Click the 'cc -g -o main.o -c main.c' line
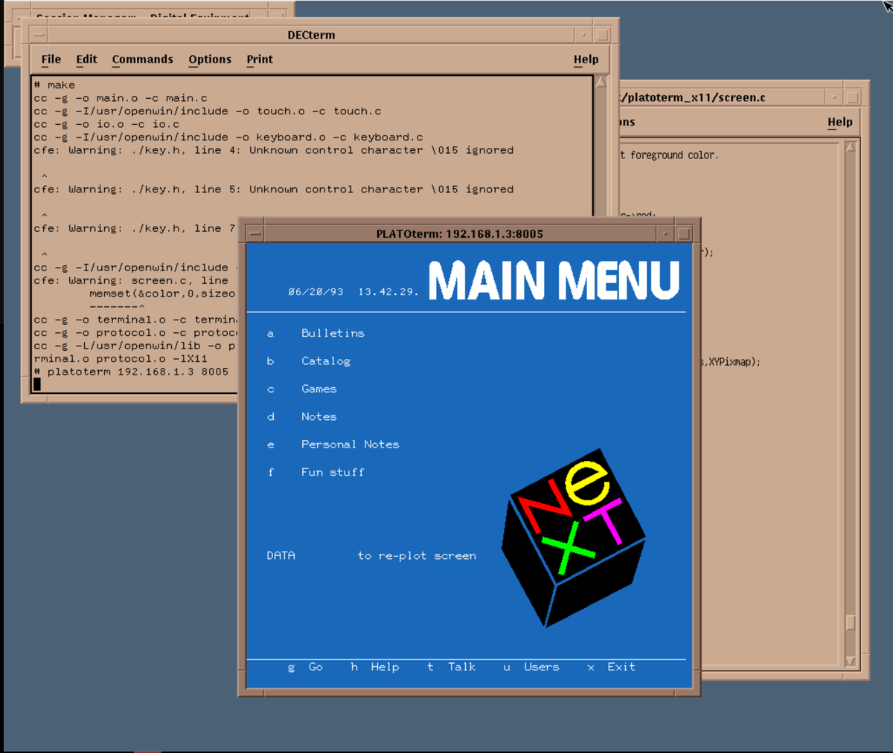The image size is (893, 753). [121, 98]
